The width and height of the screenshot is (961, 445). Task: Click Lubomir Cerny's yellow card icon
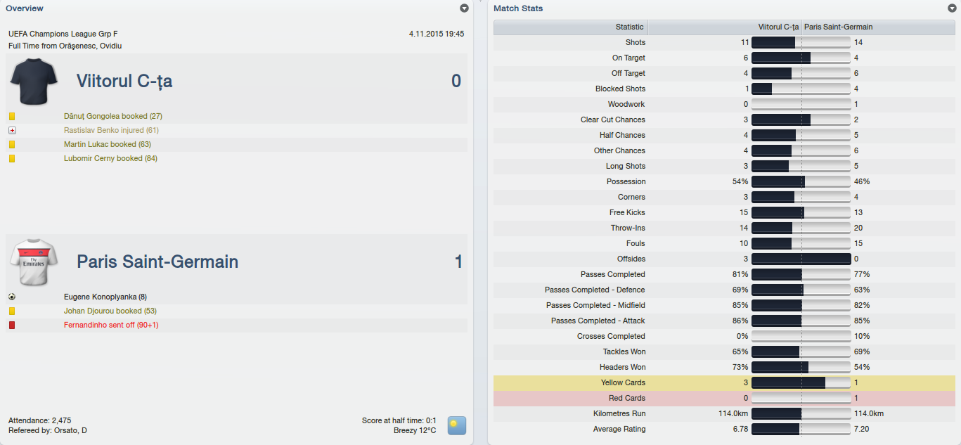click(x=12, y=159)
